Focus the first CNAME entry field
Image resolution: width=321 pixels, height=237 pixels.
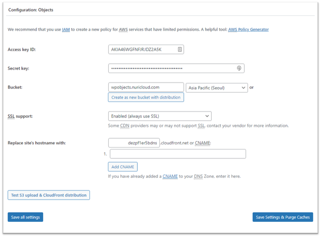point(178,154)
